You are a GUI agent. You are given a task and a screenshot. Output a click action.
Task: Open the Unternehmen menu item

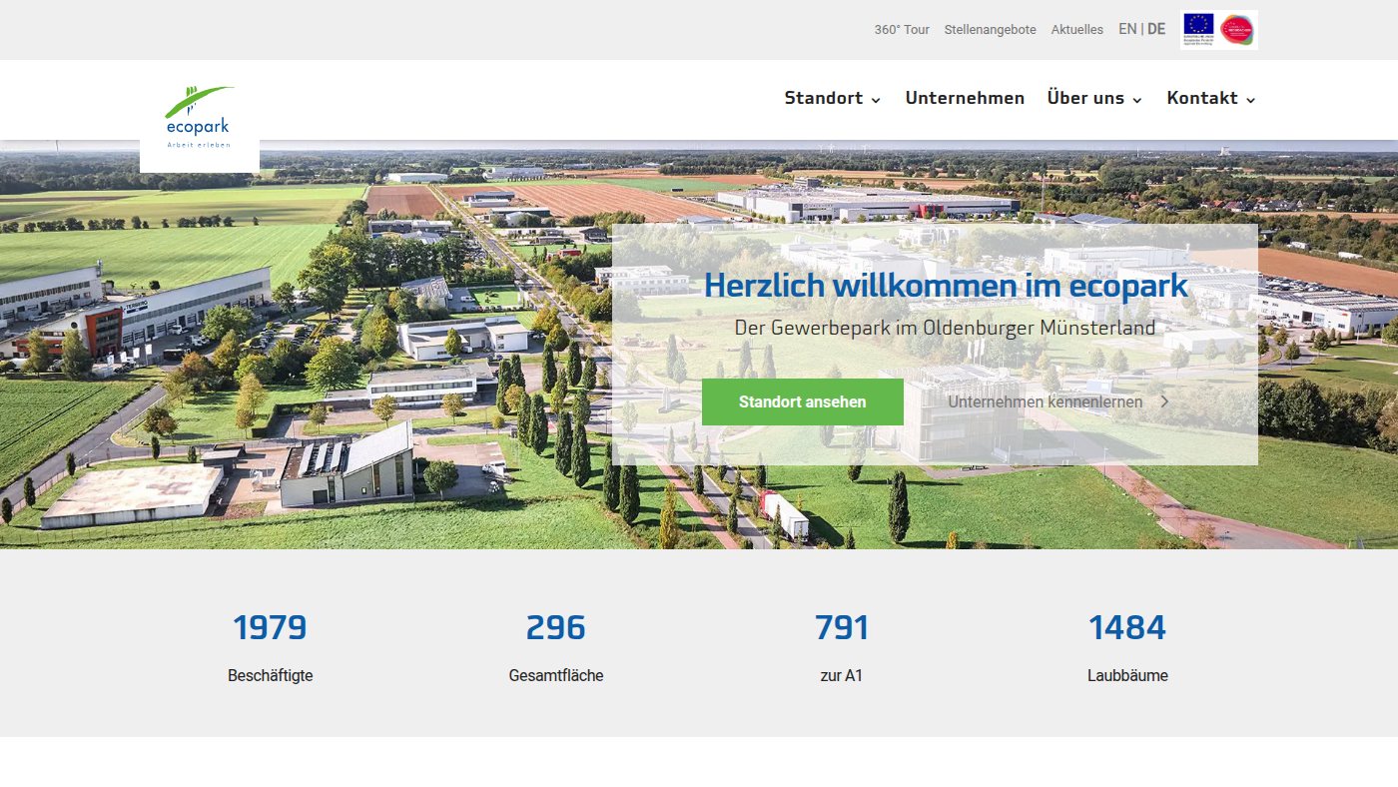click(x=965, y=98)
